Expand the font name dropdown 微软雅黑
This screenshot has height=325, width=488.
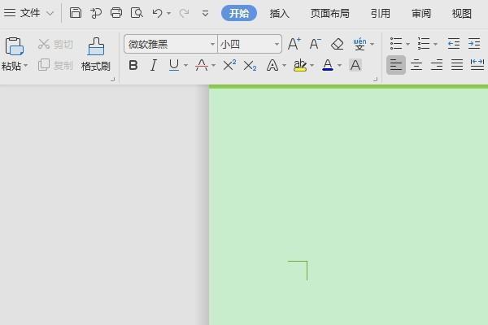(x=213, y=44)
